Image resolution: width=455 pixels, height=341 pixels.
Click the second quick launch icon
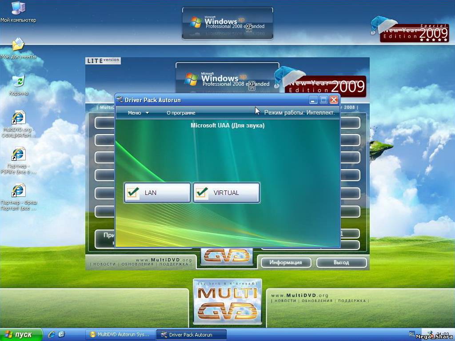[x=61, y=334]
